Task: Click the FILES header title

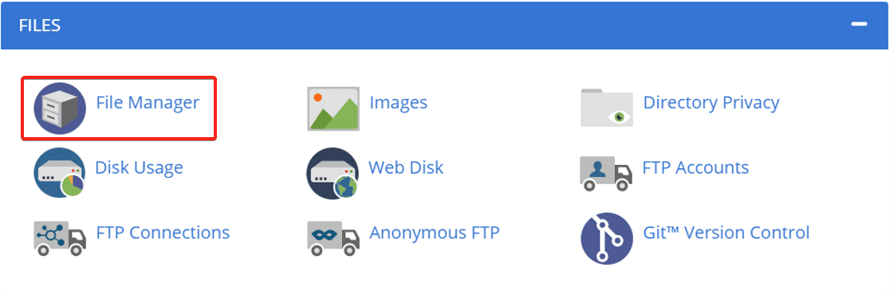Action: 40,26
